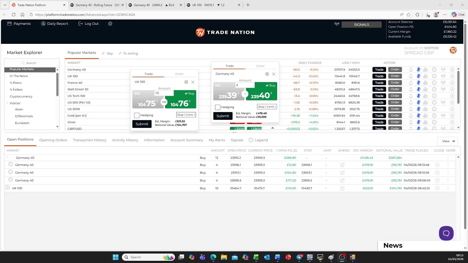
Task: Select Order tab in Germany 40 ticket
Action: pos(260,66)
